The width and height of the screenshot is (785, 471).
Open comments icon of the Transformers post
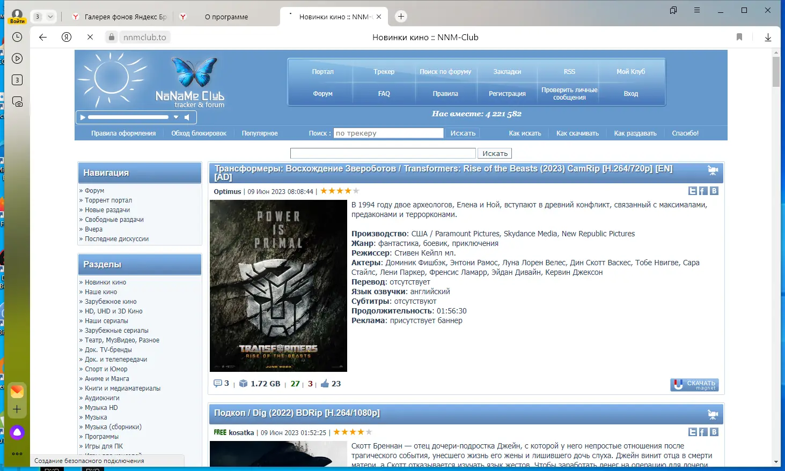pyautogui.click(x=218, y=383)
